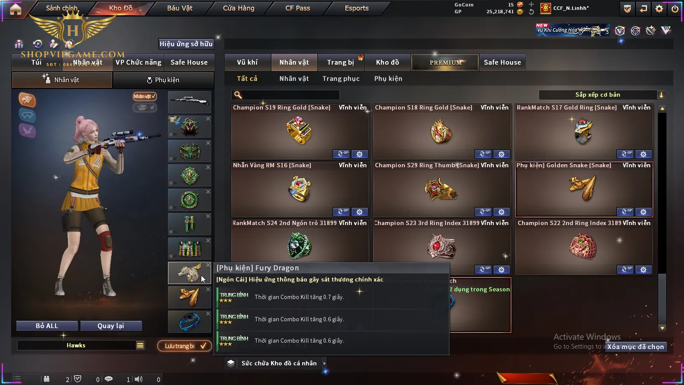This screenshot has height=385, width=684.
Task: Open settings gear in top right
Action: tap(659, 9)
